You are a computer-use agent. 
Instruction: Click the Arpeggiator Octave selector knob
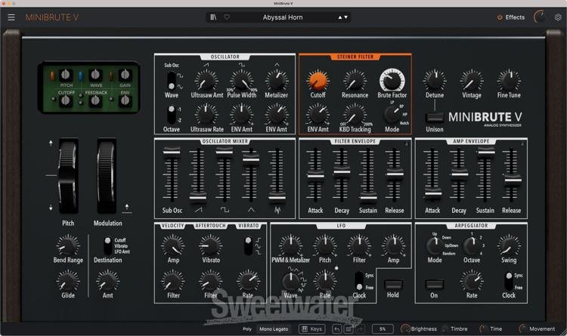click(x=471, y=245)
